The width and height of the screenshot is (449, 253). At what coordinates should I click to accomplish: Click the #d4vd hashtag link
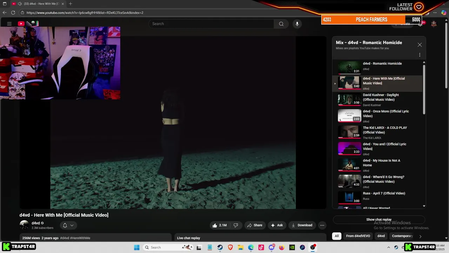[x=65, y=238]
